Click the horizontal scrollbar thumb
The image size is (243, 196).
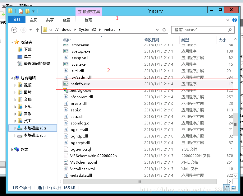[140, 181]
